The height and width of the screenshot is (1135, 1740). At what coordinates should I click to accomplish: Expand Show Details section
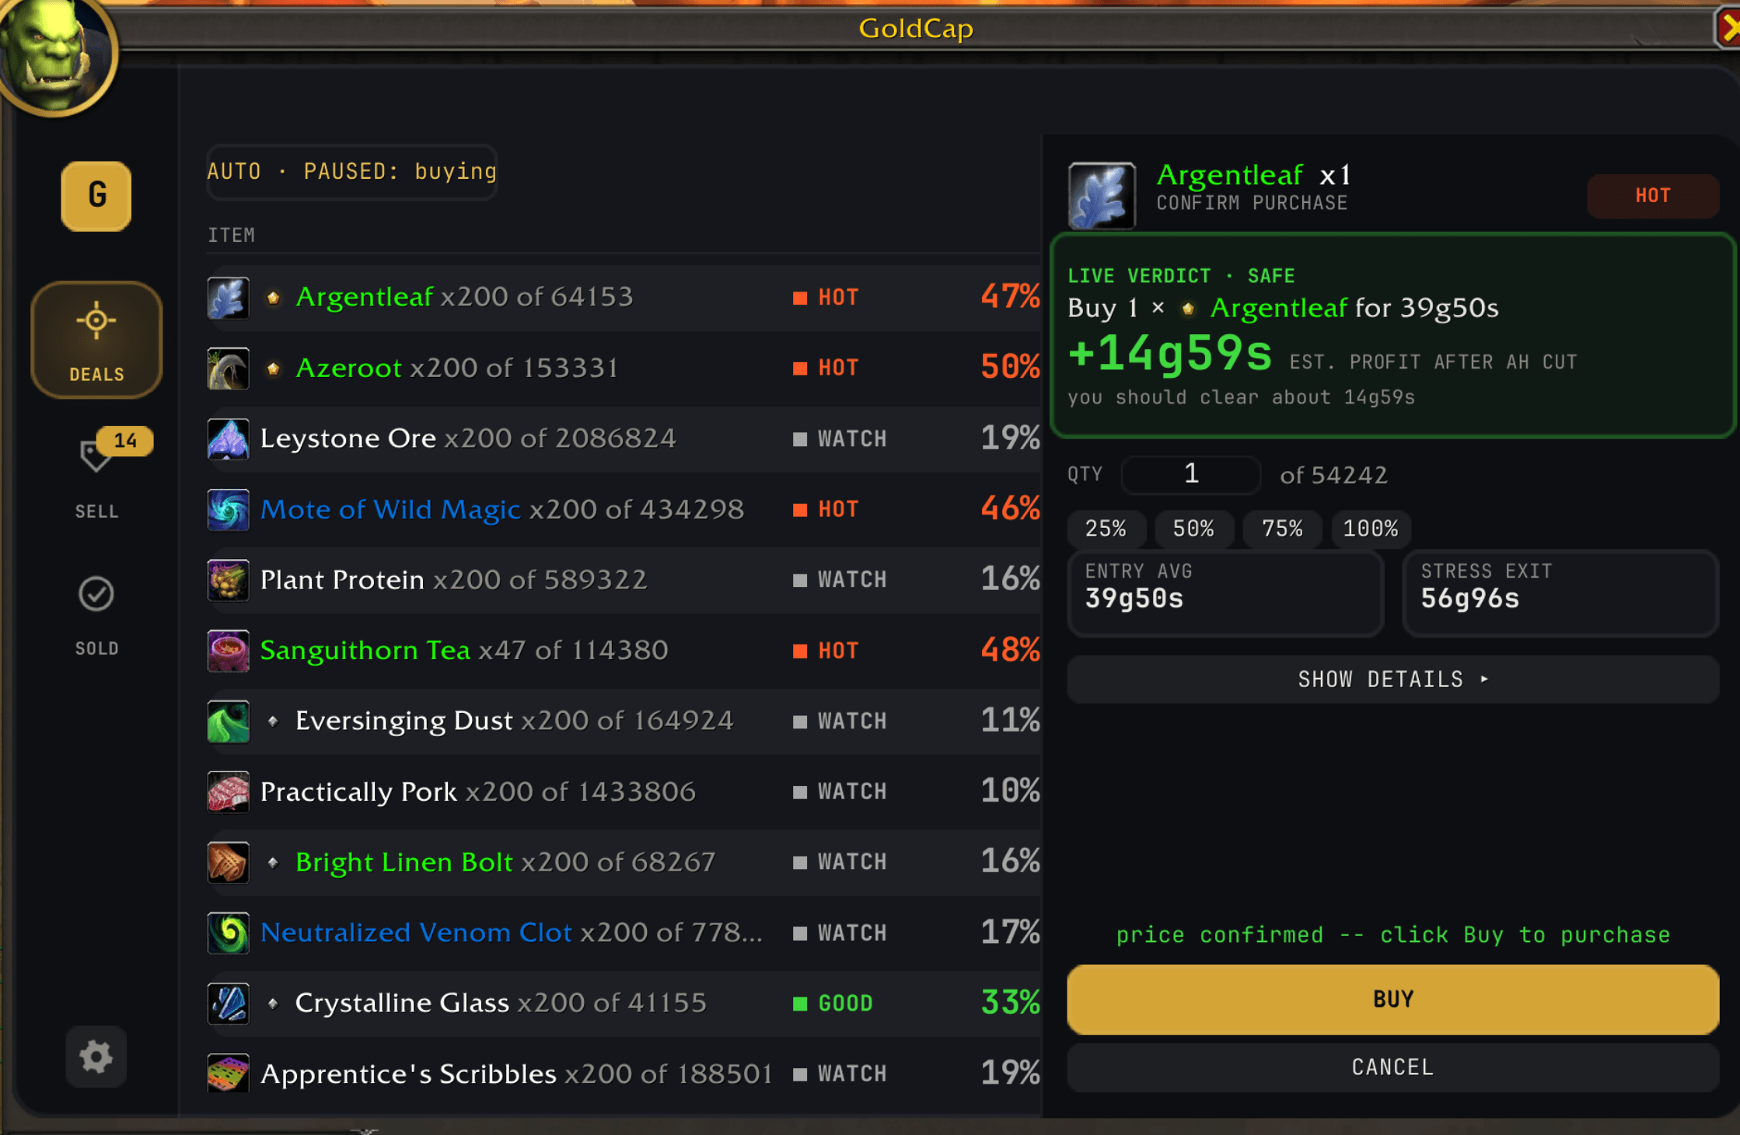coord(1392,679)
